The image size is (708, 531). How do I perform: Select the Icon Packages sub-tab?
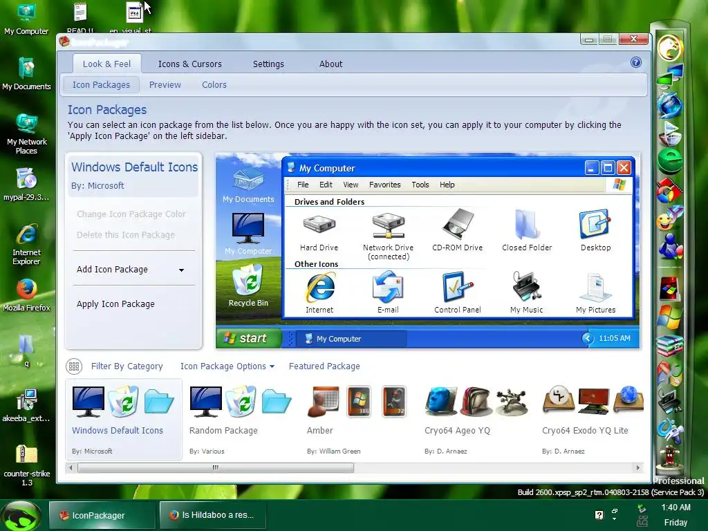pos(101,85)
